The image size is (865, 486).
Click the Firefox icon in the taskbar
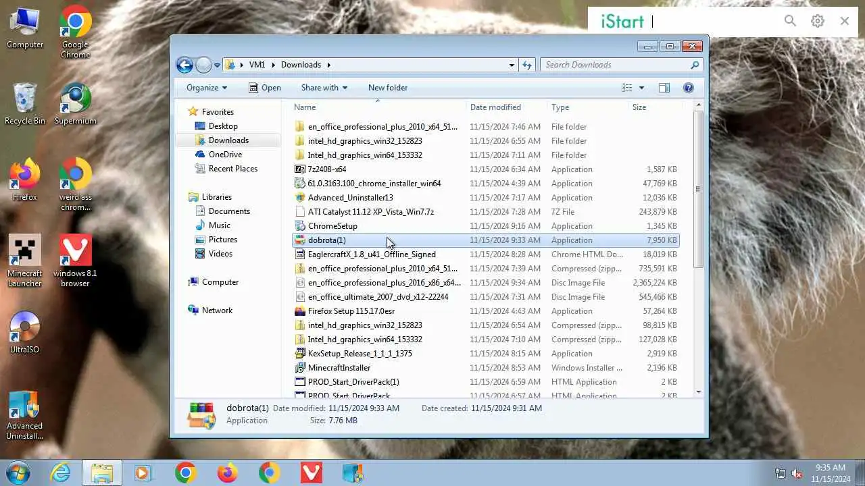click(x=228, y=473)
